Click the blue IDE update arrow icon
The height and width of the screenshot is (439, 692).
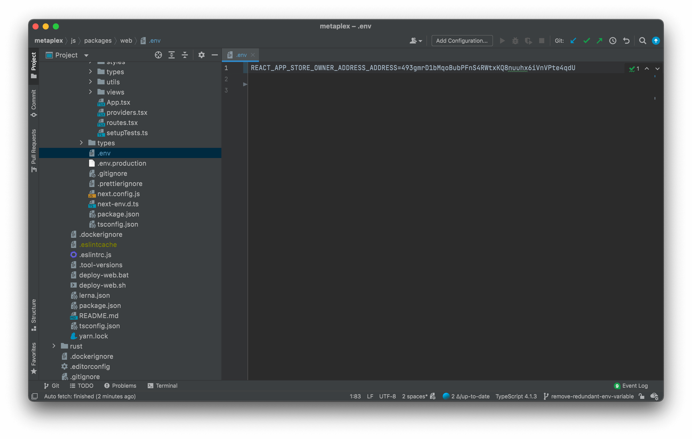coord(656,41)
